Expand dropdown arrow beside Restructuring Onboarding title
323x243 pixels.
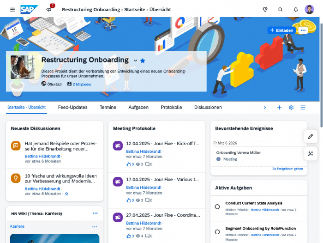coord(135,61)
